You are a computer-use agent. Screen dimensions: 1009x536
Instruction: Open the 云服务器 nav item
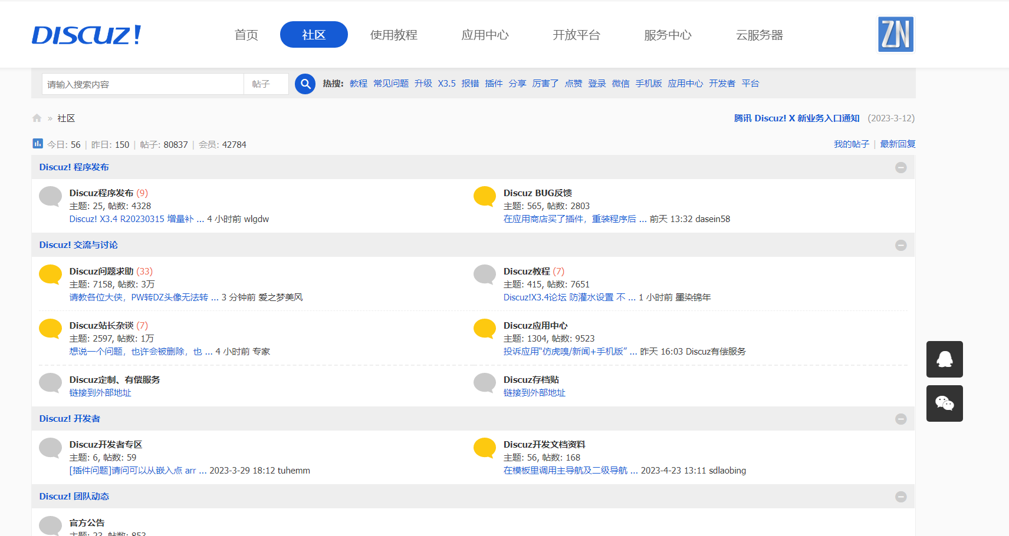coord(760,35)
